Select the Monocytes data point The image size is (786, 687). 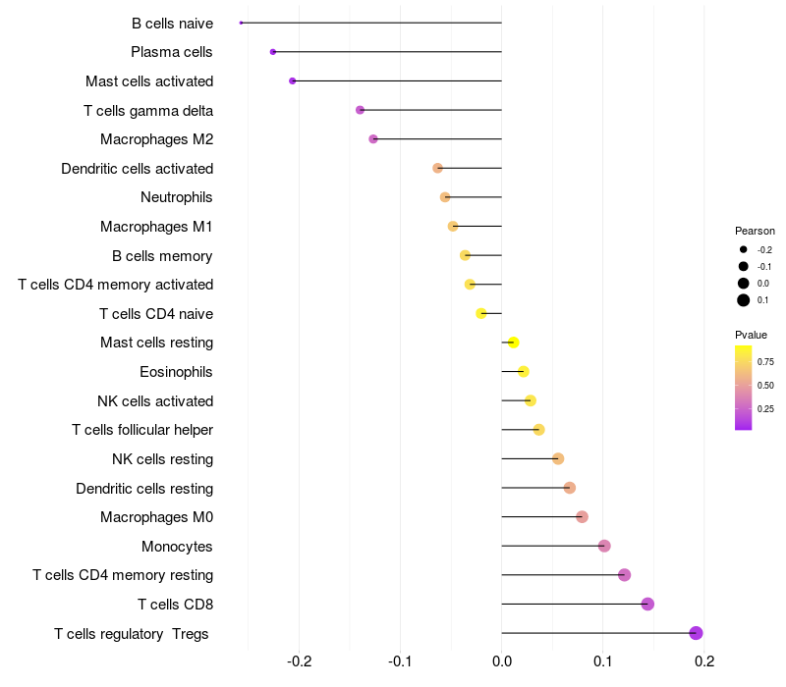(604, 546)
